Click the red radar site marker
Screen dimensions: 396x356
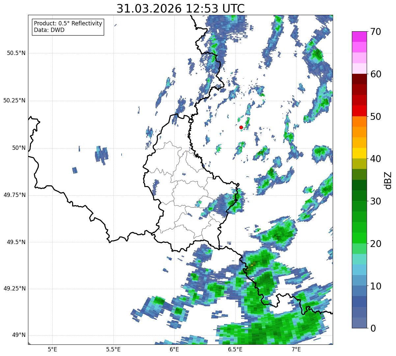(x=241, y=127)
